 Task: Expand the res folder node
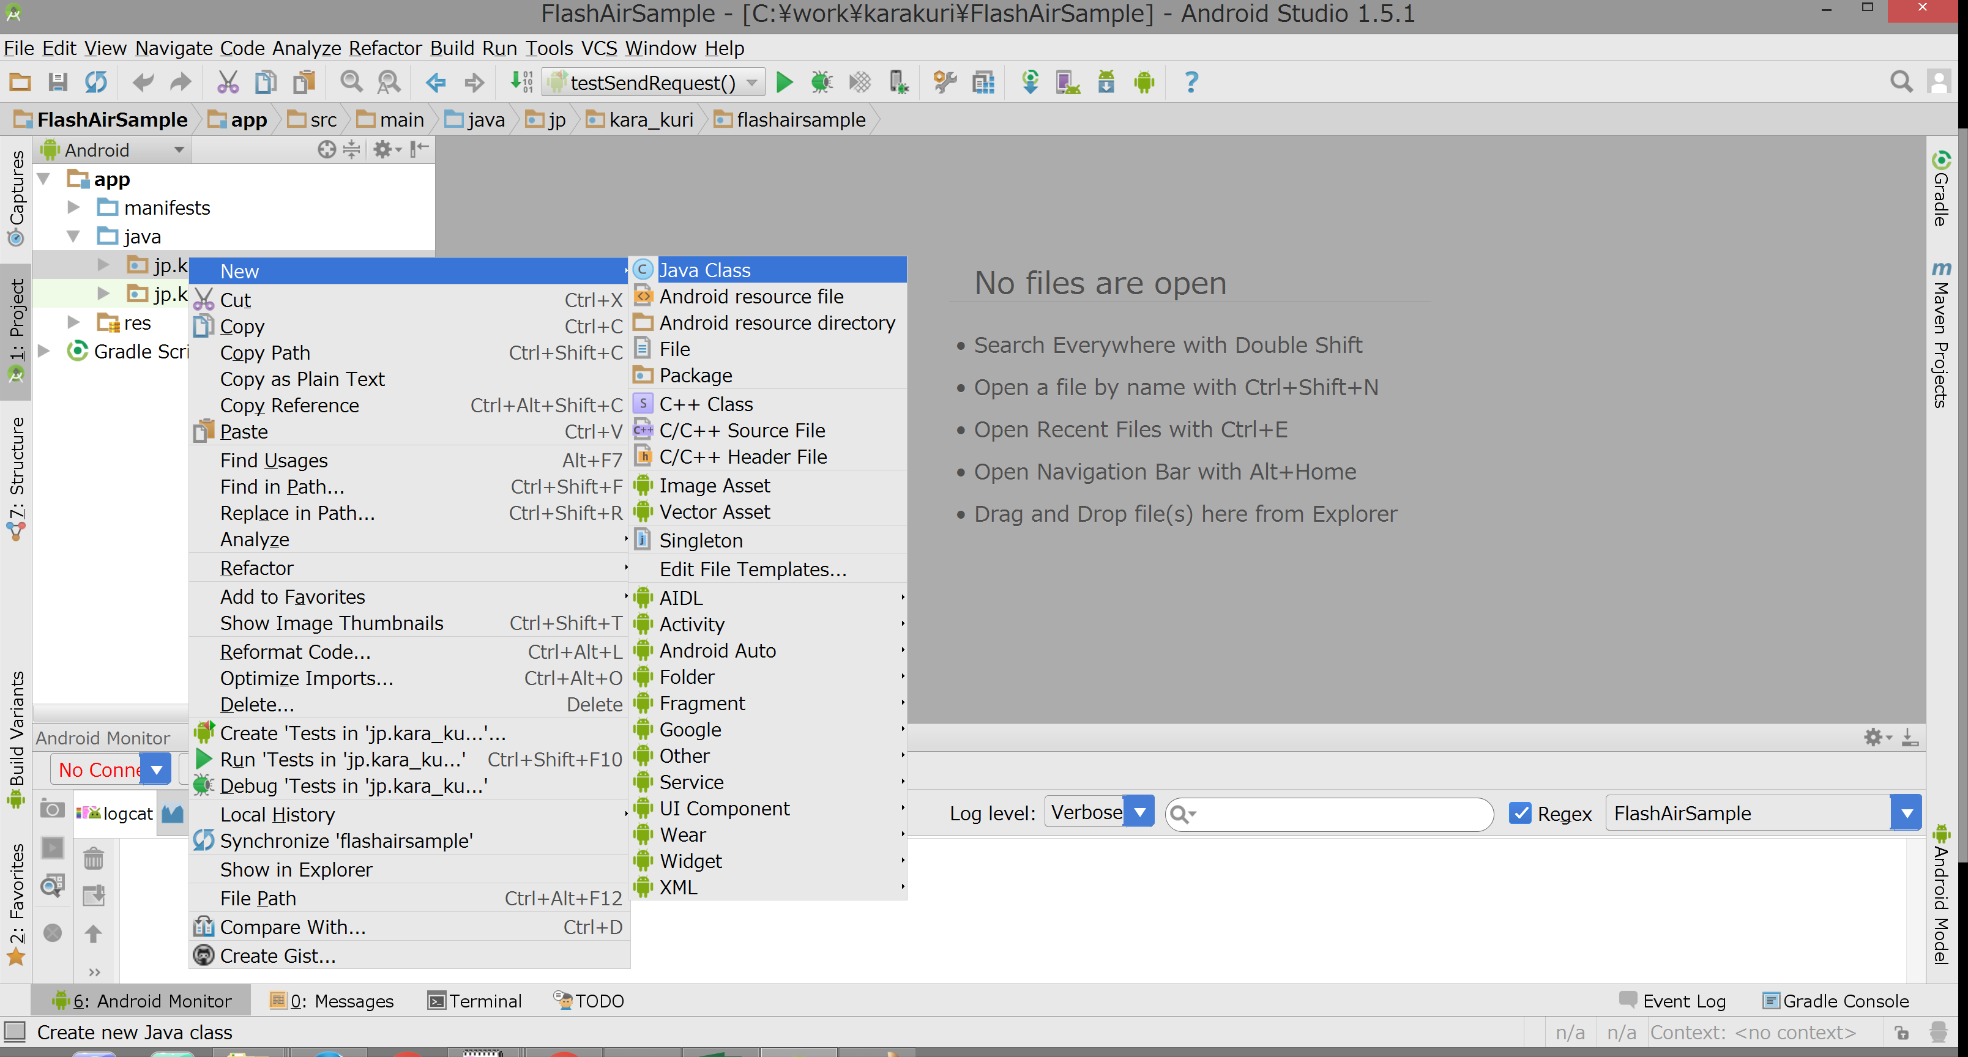coord(73,323)
